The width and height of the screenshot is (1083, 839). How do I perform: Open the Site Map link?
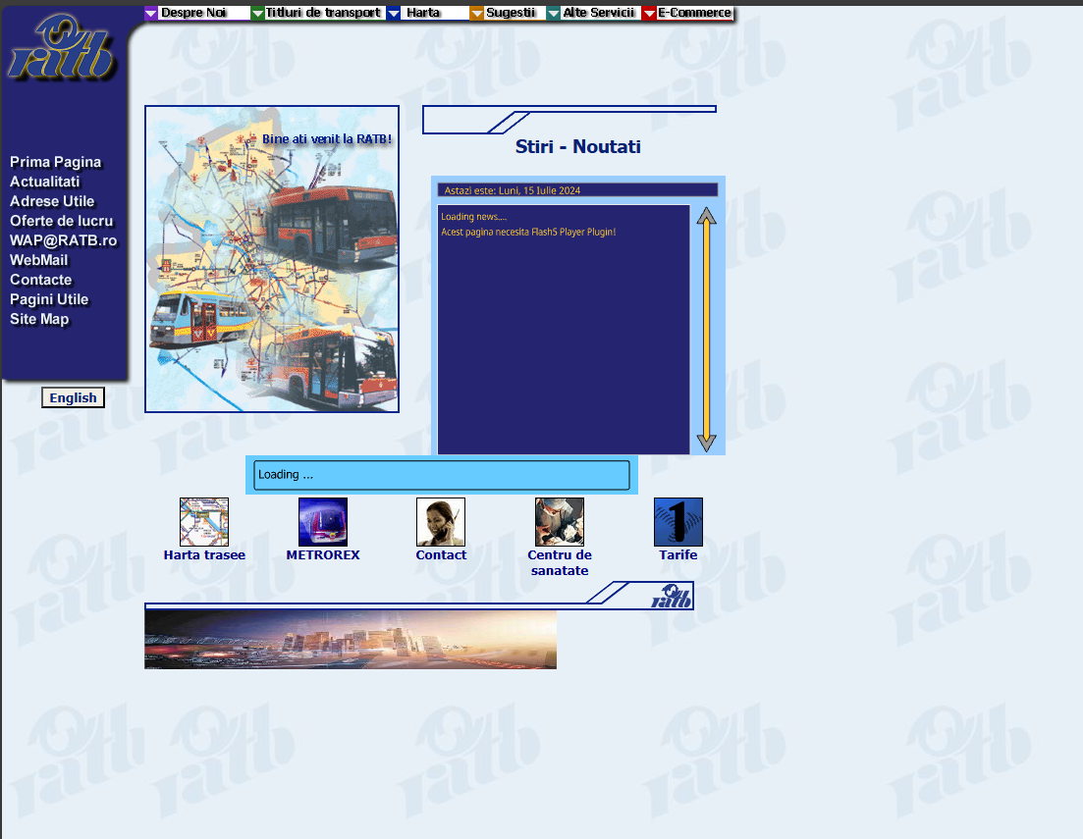(x=39, y=319)
